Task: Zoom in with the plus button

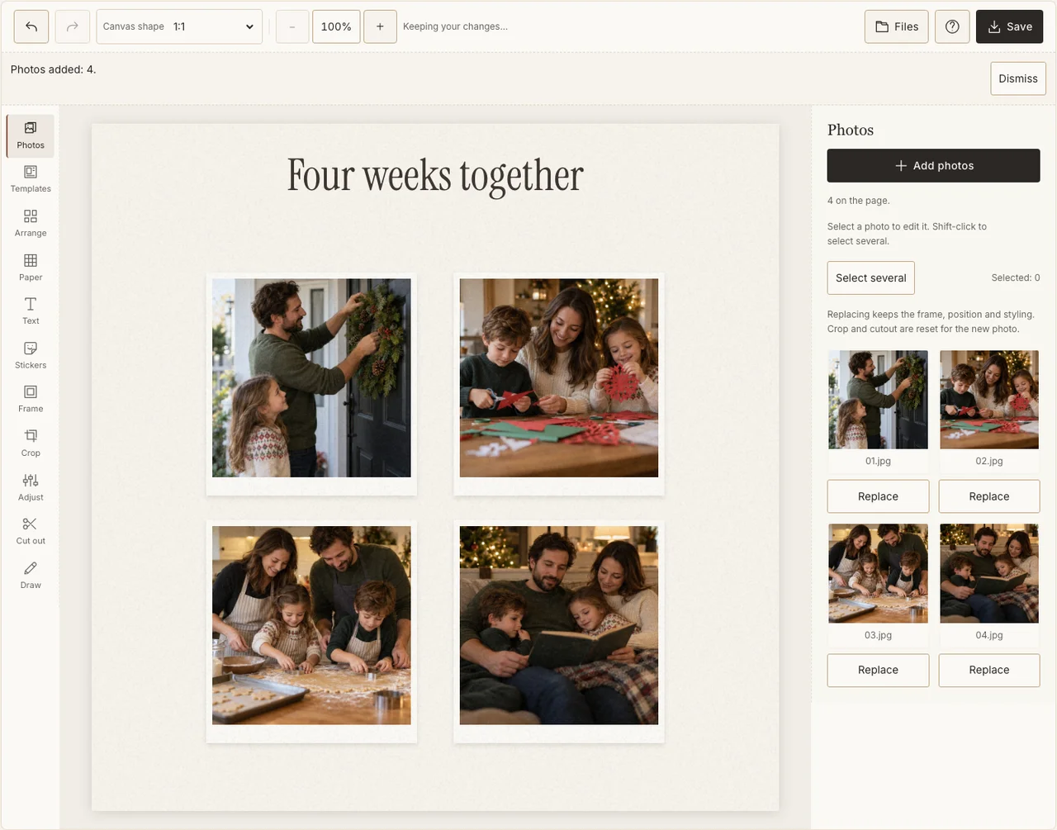Action: coord(380,26)
